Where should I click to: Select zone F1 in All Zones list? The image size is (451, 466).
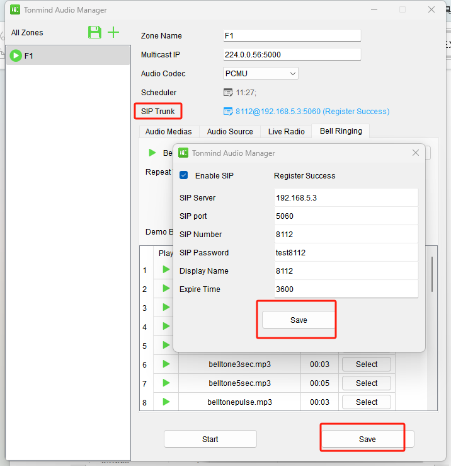pos(68,55)
